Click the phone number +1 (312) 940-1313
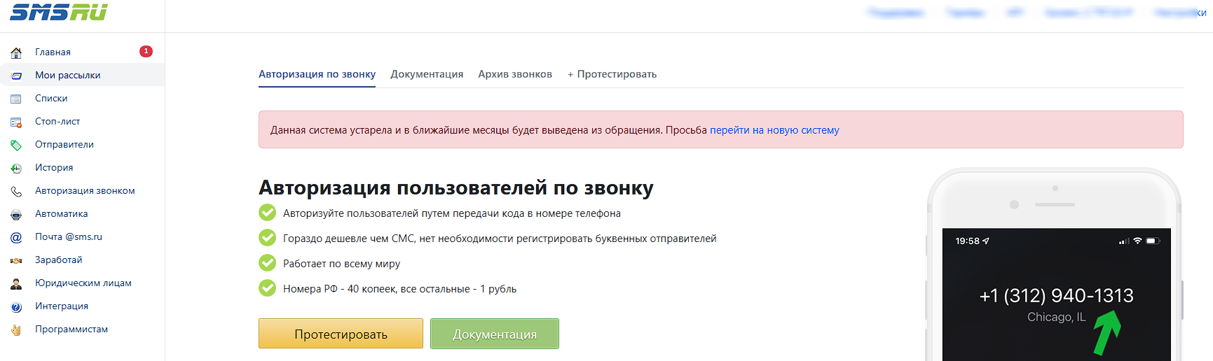The height and width of the screenshot is (361, 1213). pos(1056,296)
